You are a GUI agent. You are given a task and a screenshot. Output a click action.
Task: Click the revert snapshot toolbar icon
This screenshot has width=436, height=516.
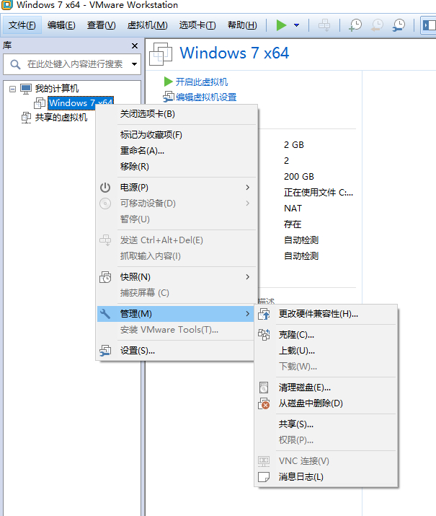(x=377, y=25)
